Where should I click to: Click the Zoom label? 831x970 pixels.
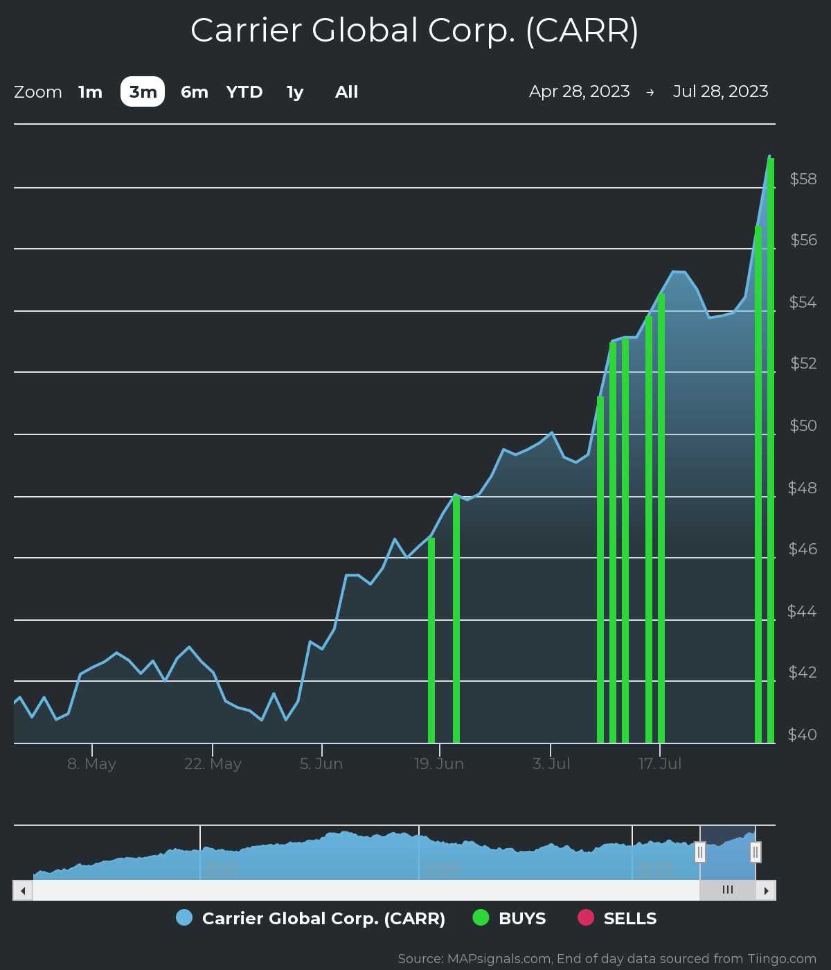[38, 92]
